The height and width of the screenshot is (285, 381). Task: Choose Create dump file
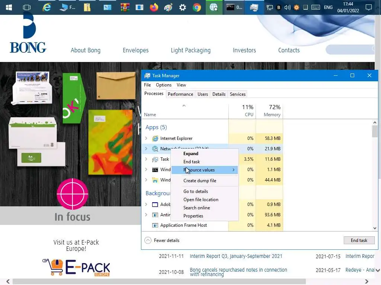coord(205,181)
